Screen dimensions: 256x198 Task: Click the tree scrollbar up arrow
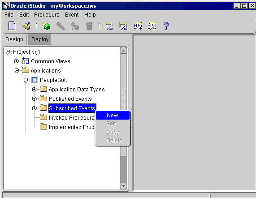click(x=124, y=51)
